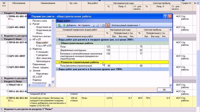Select Виды работ tree item
Viewport: 200px width, 112px height.
tap(42, 43)
